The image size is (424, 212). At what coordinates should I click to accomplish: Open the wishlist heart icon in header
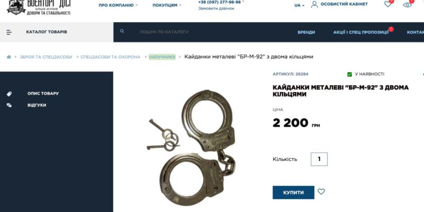(388, 4)
